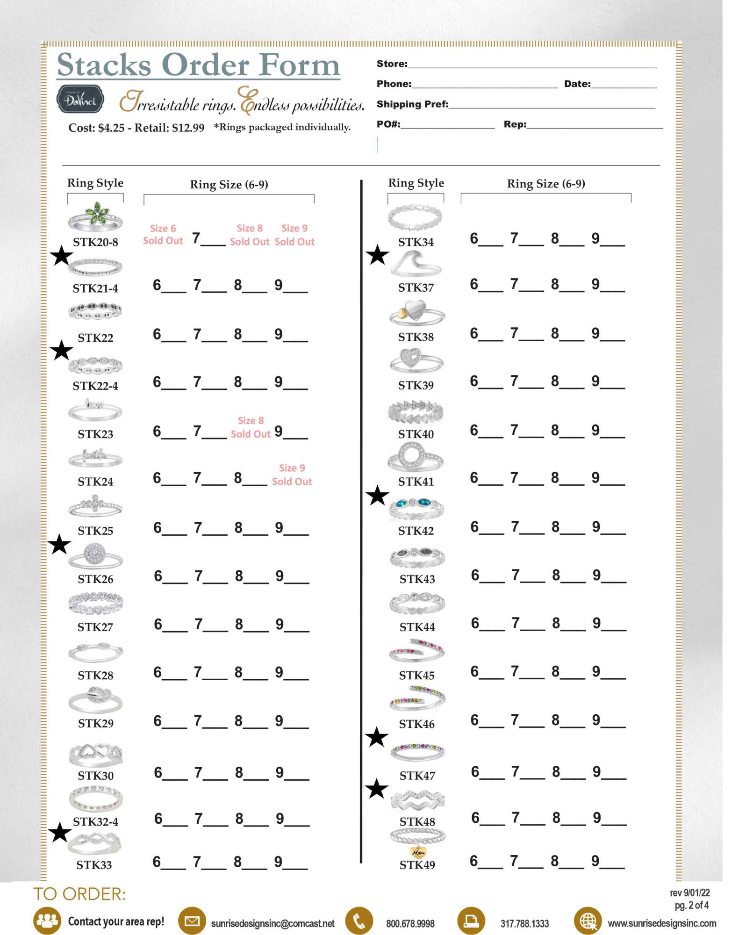Click the wave ring STK37 image
Image resolution: width=753 pixels, height=935 pixels.
pyautogui.click(x=416, y=264)
